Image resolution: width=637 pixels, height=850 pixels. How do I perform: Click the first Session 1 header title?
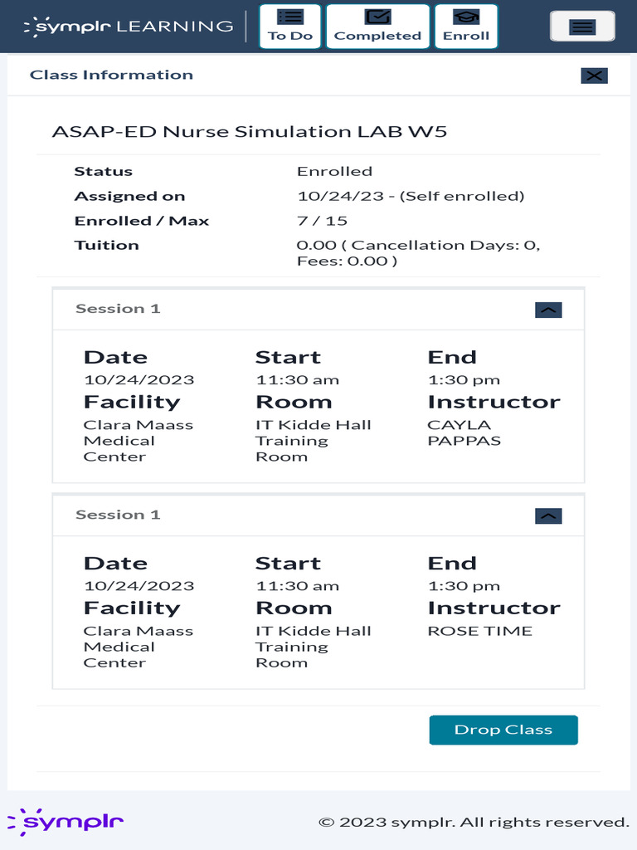[x=118, y=309]
